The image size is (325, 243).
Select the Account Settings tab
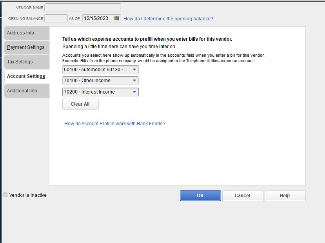(x=27, y=76)
